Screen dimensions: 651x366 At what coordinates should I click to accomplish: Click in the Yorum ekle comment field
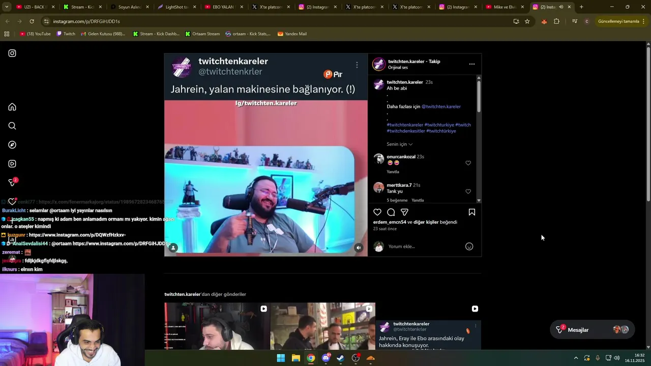point(425,247)
